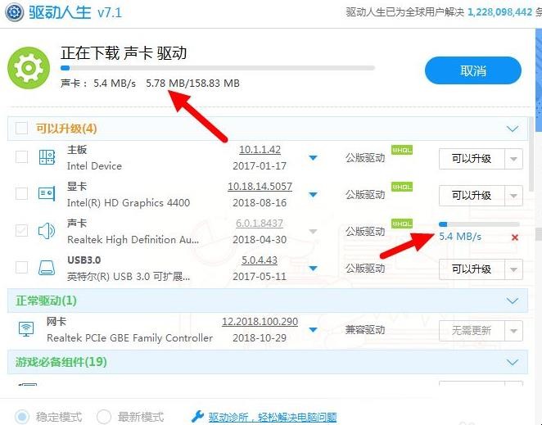Viewport: 542px width, 425px height.
Task: Click the 可以升级(4) section header label
Action: [66, 129]
